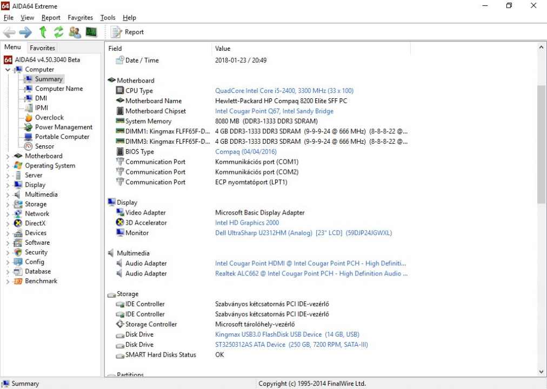Viewport: 547px width, 389px height.
Task: Open the Tools menu
Action: coord(108,18)
